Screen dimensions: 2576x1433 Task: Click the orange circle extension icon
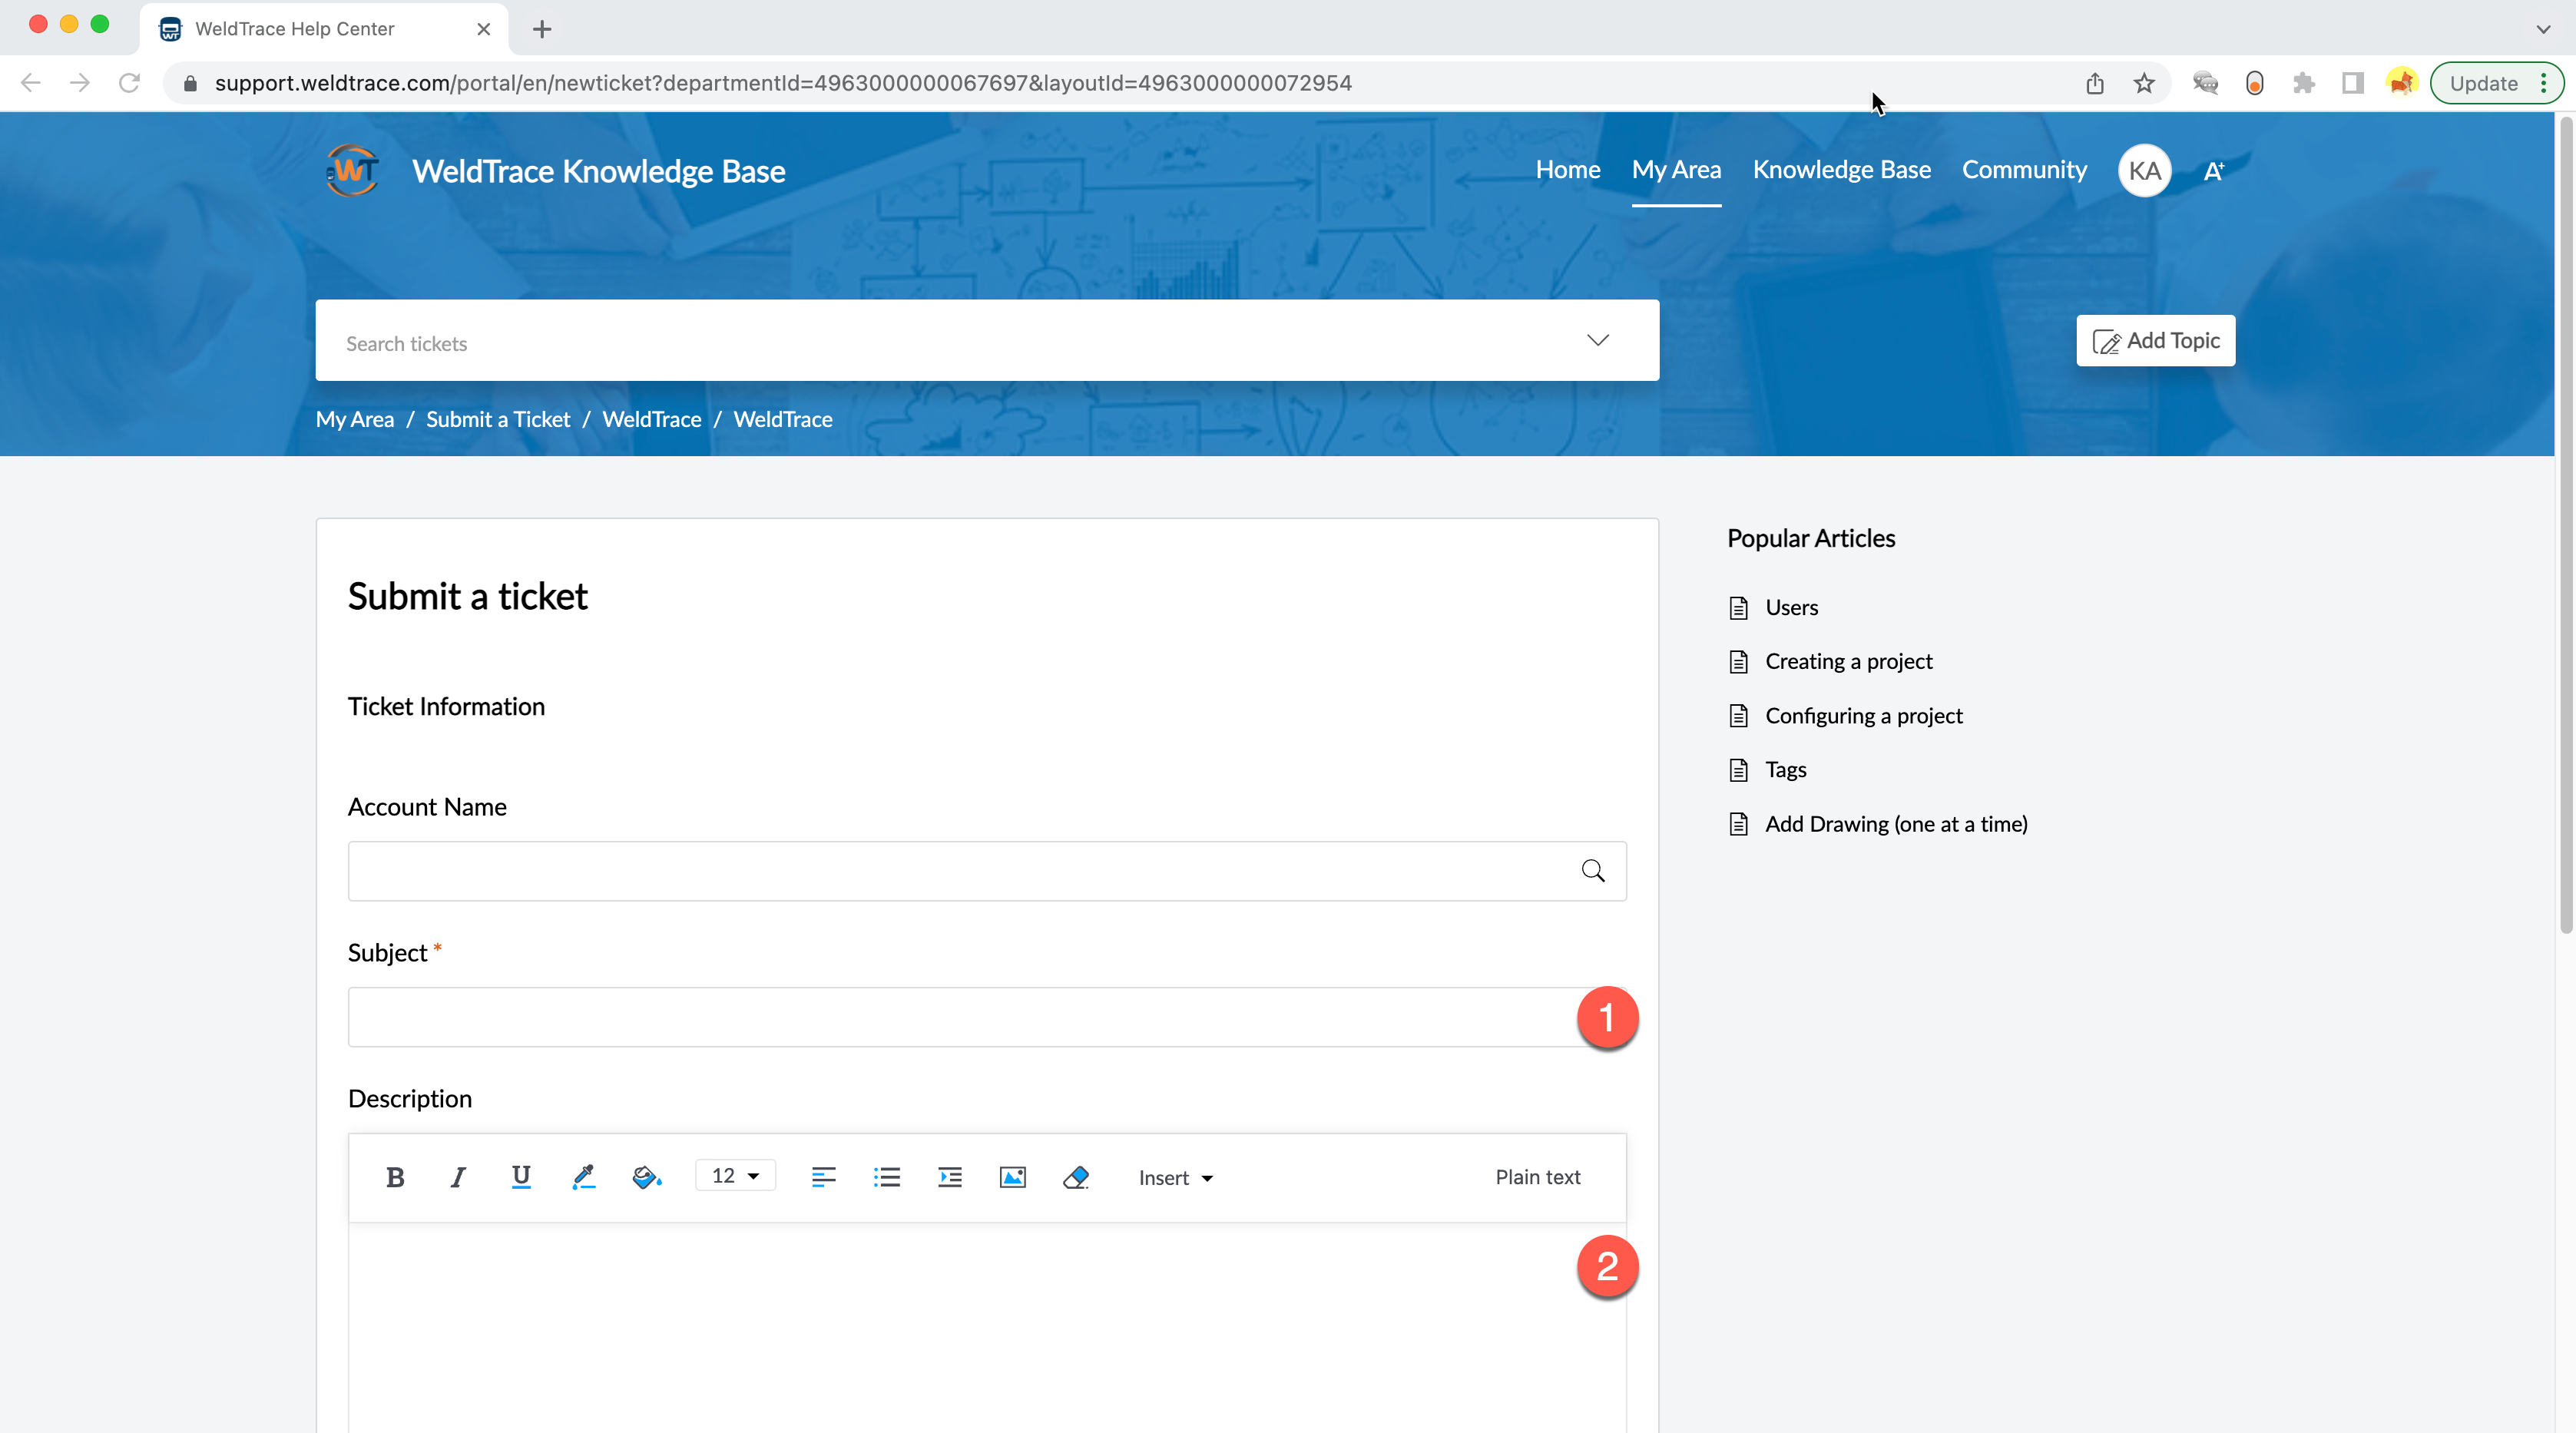click(2254, 83)
